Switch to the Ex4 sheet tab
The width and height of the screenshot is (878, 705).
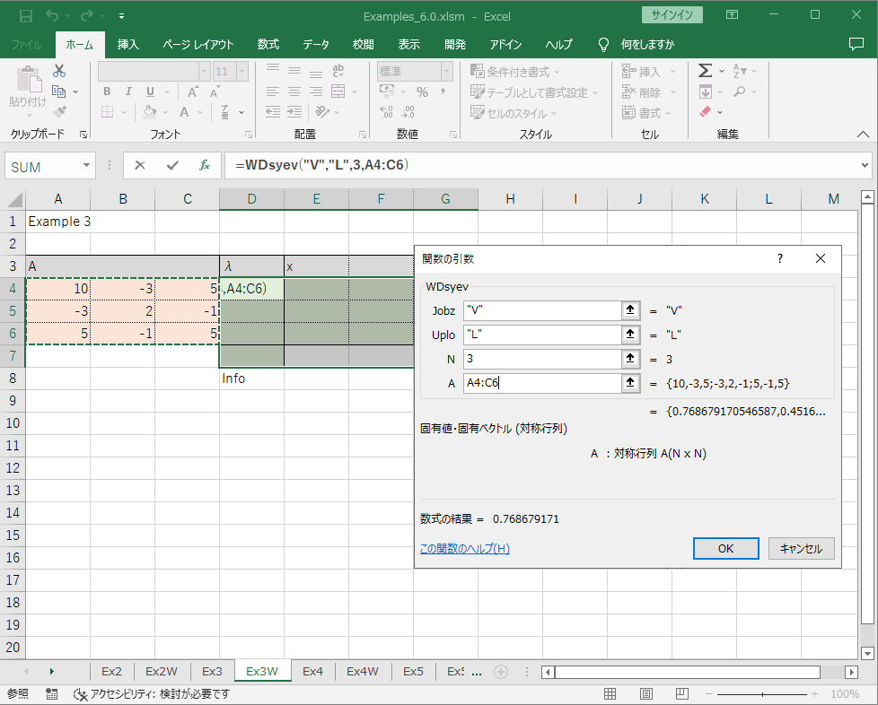(x=312, y=671)
